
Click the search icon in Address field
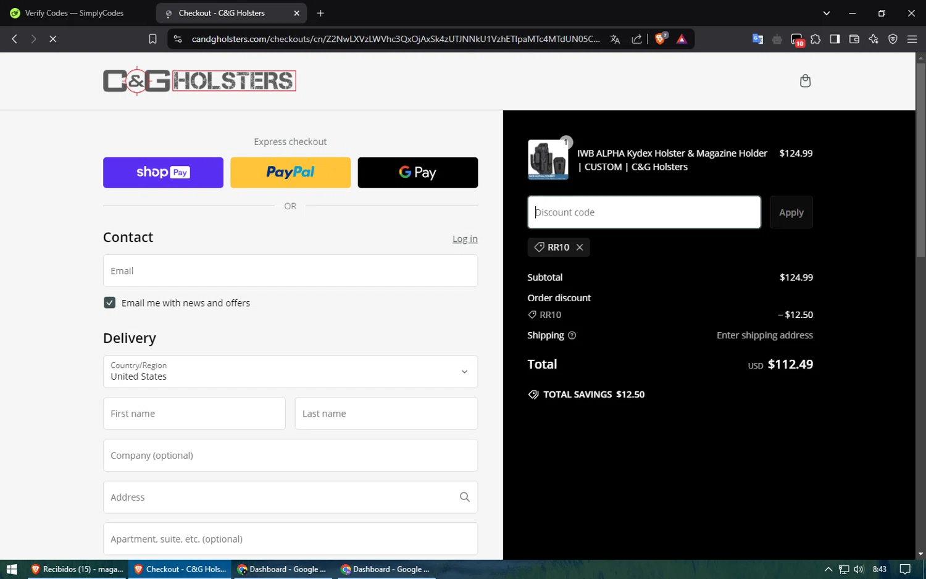pyautogui.click(x=465, y=497)
